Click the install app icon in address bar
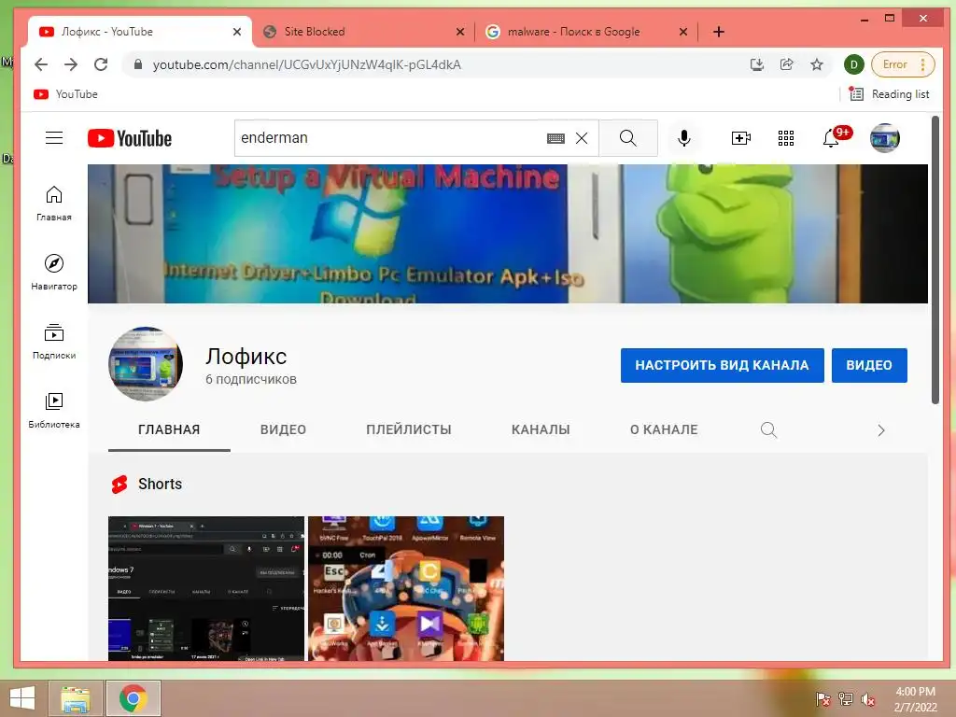 [x=756, y=64]
